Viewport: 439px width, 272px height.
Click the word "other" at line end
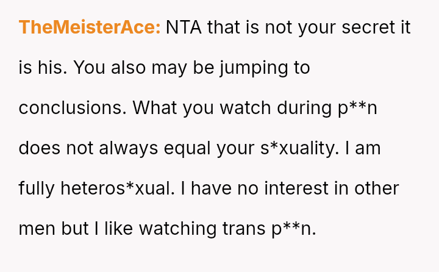(376, 188)
